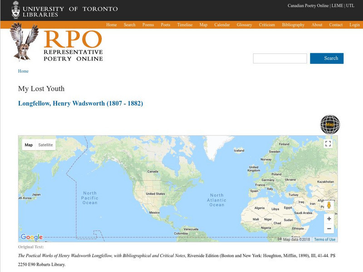363x272 pixels.
Task: Open the Bibliography menu item
Action: (293, 25)
